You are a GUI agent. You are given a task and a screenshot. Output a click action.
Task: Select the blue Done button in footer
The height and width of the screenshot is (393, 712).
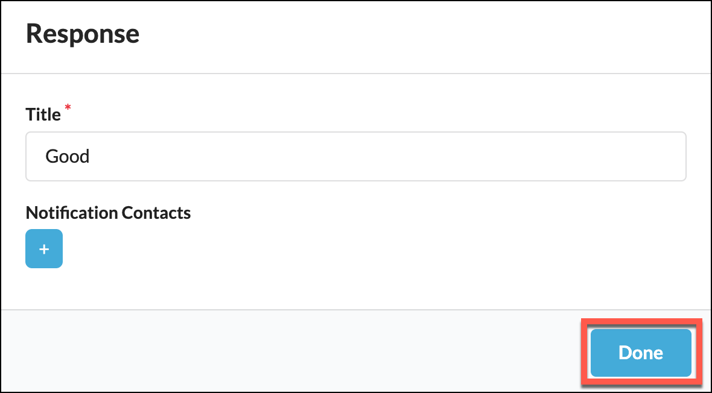pyautogui.click(x=640, y=353)
